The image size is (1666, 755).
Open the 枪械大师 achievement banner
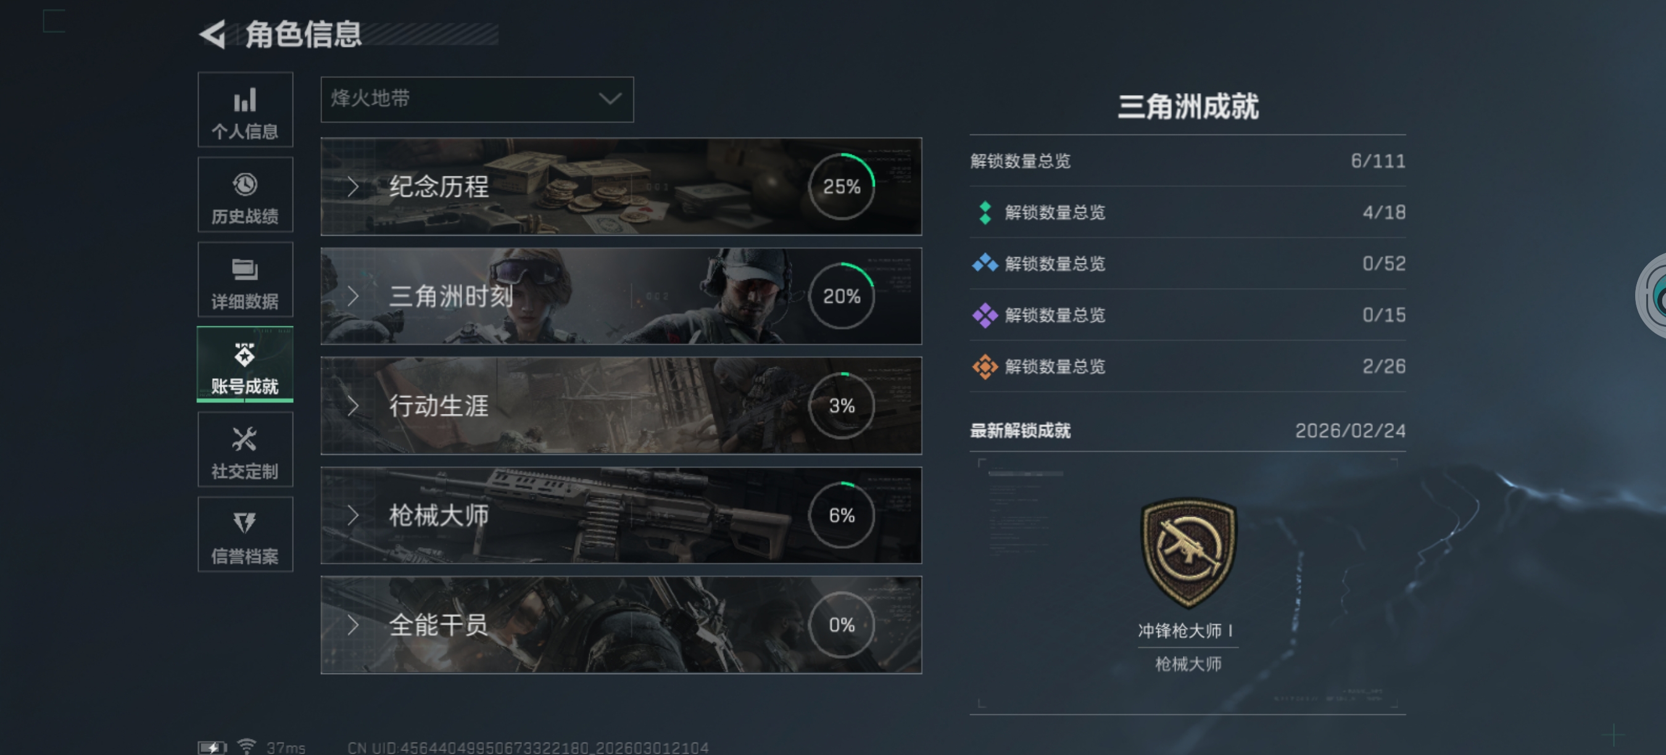(x=621, y=515)
